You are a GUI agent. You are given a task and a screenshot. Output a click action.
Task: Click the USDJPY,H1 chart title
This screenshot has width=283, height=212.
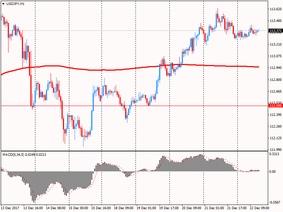(15, 4)
